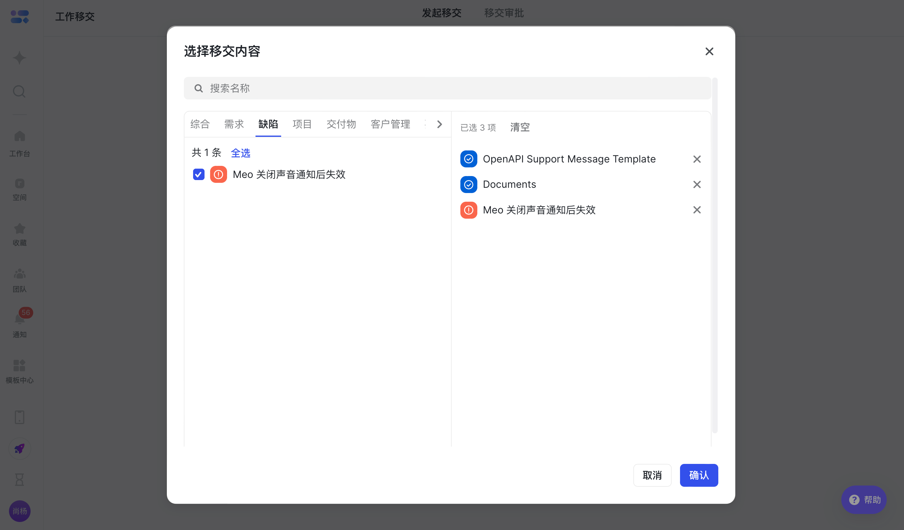
Task: Open the 发起移交 top tab
Action: 441,13
